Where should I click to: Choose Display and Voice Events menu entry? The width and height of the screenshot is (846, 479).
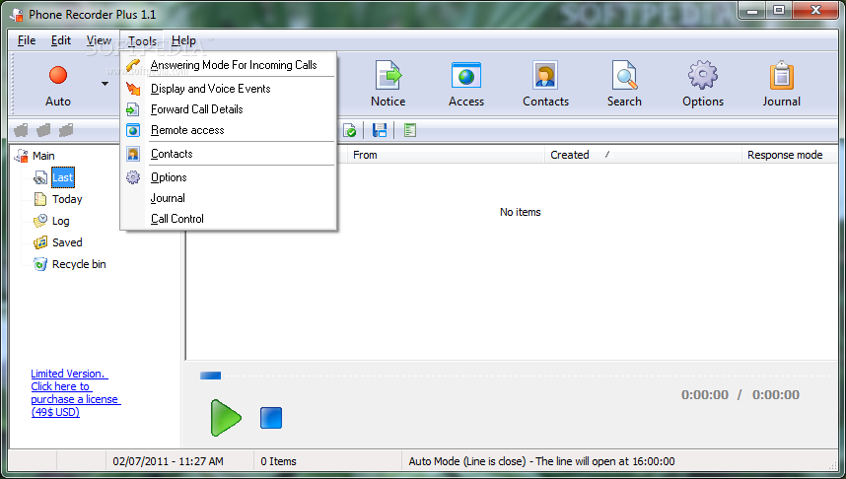(228, 89)
